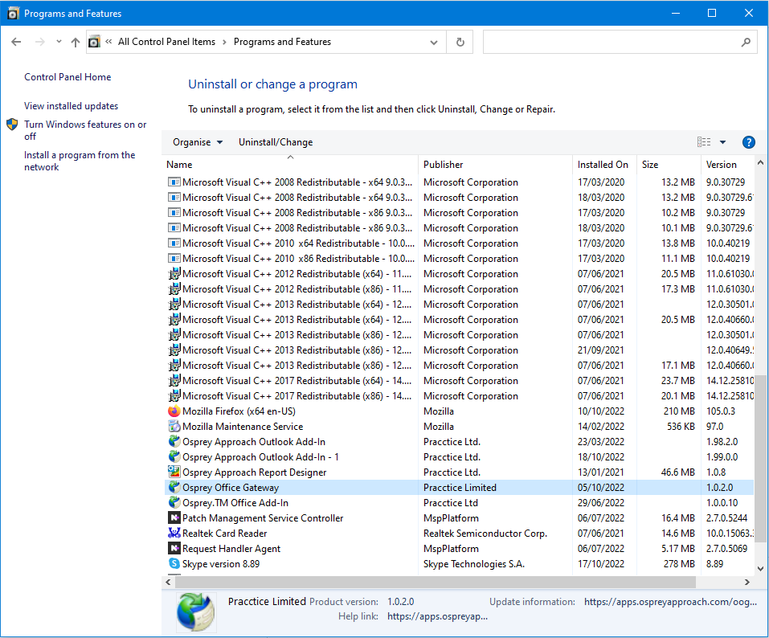The image size is (769, 638).
Task: Select Osprey Approach Outlook Add-In row
Action: tap(459, 441)
